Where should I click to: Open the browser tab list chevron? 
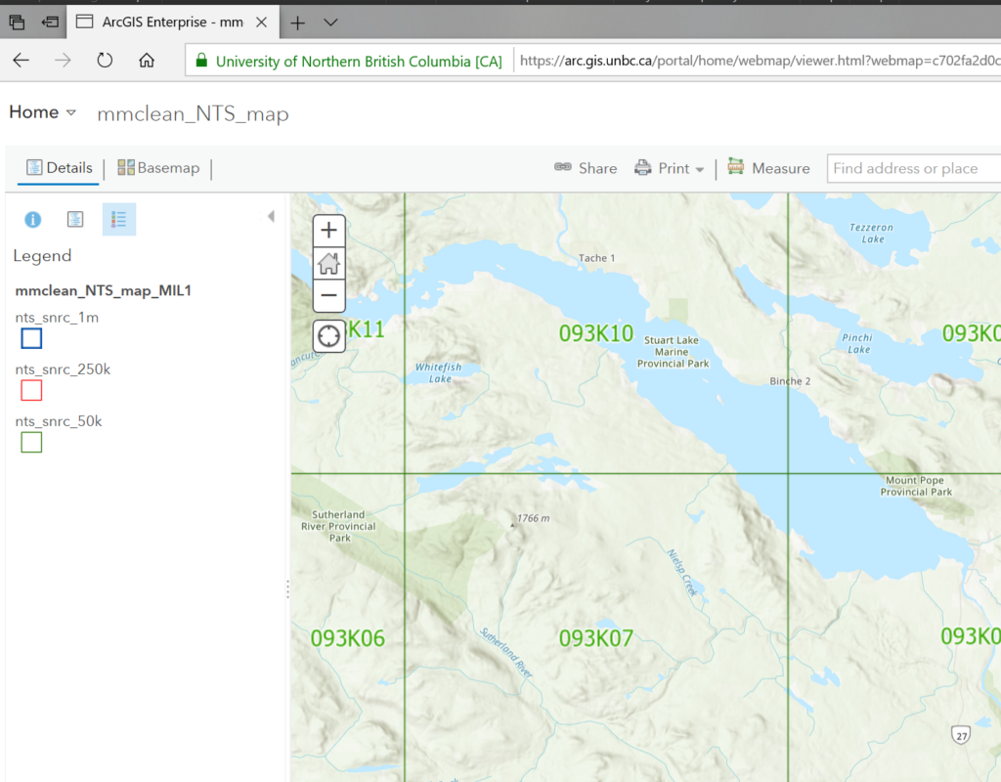pyautogui.click(x=329, y=21)
